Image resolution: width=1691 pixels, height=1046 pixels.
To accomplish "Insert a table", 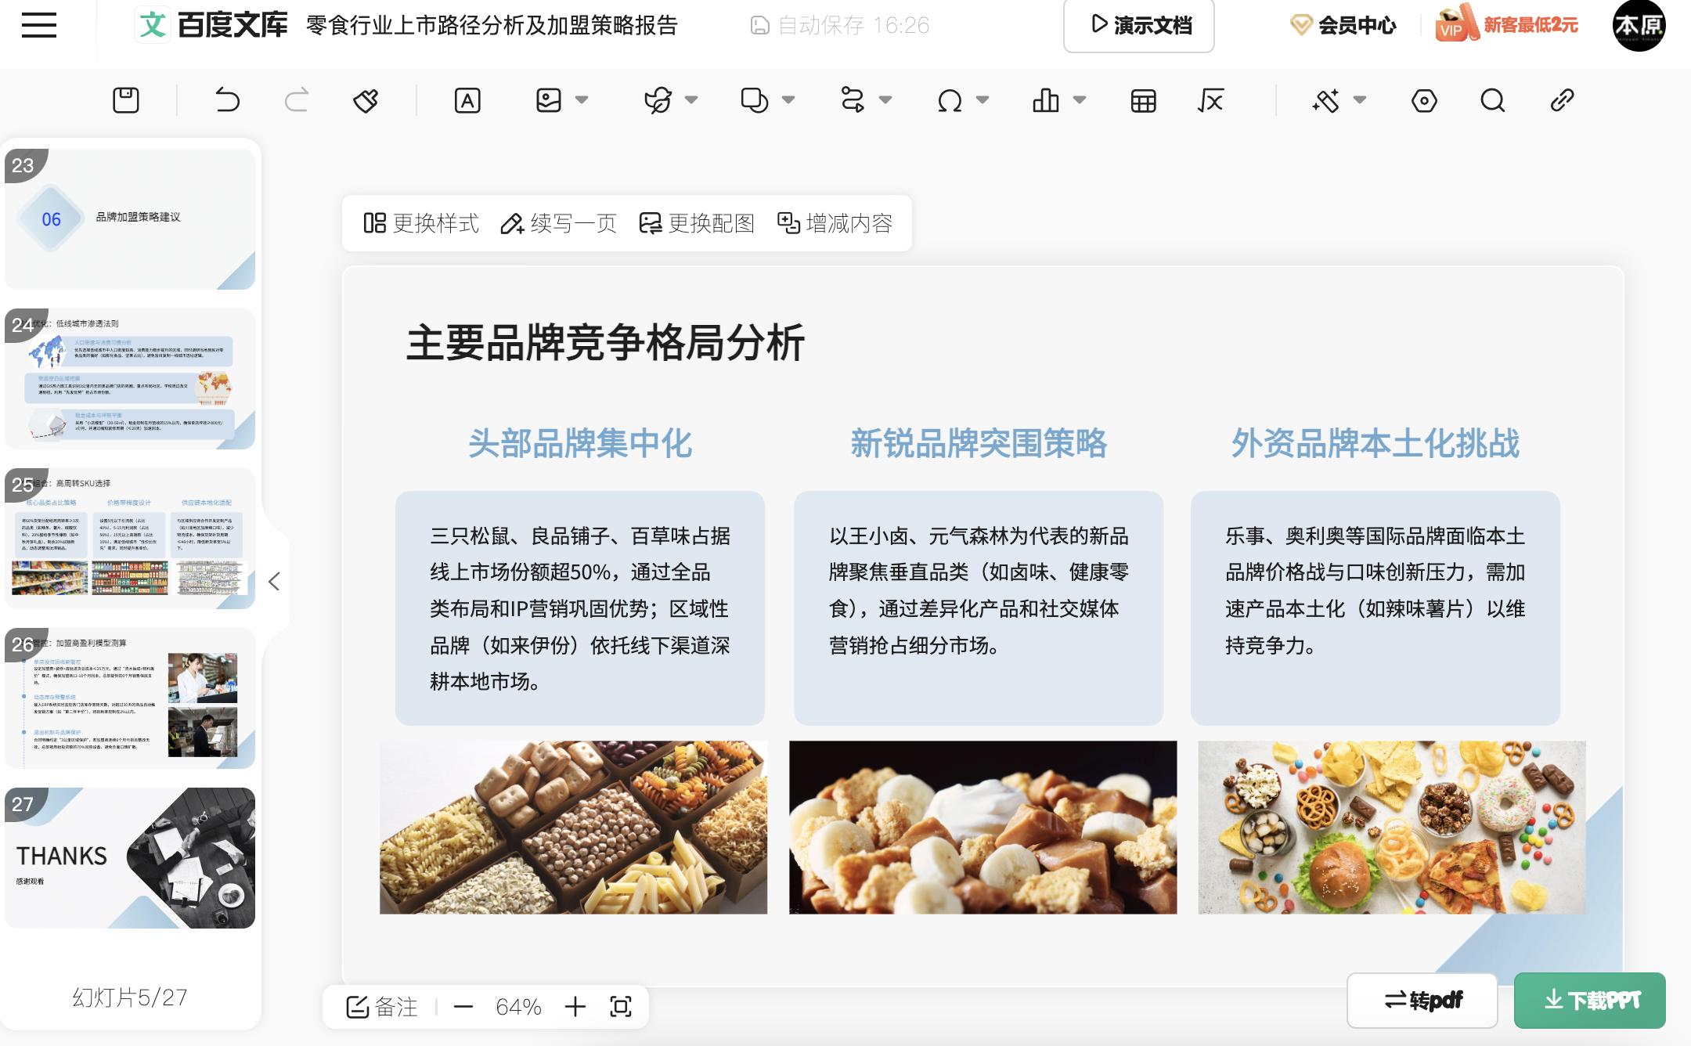I will tap(1144, 100).
